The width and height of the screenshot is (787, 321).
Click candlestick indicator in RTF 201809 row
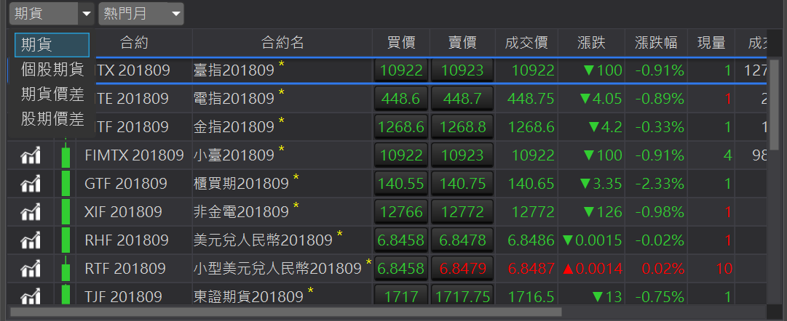click(x=67, y=269)
